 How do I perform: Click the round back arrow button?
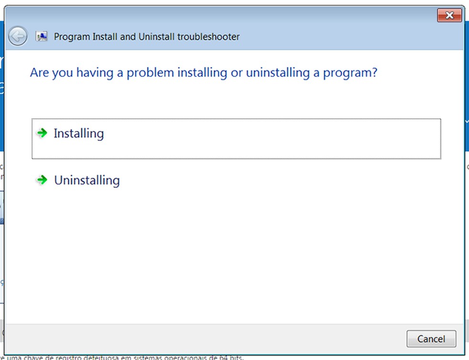[18, 36]
